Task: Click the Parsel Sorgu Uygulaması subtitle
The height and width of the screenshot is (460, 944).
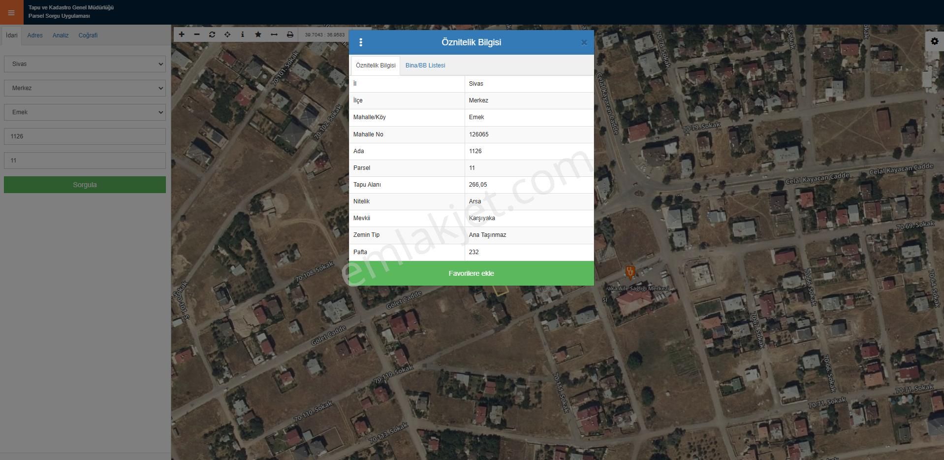Action: pyautogui.click(x=59, y=16)
